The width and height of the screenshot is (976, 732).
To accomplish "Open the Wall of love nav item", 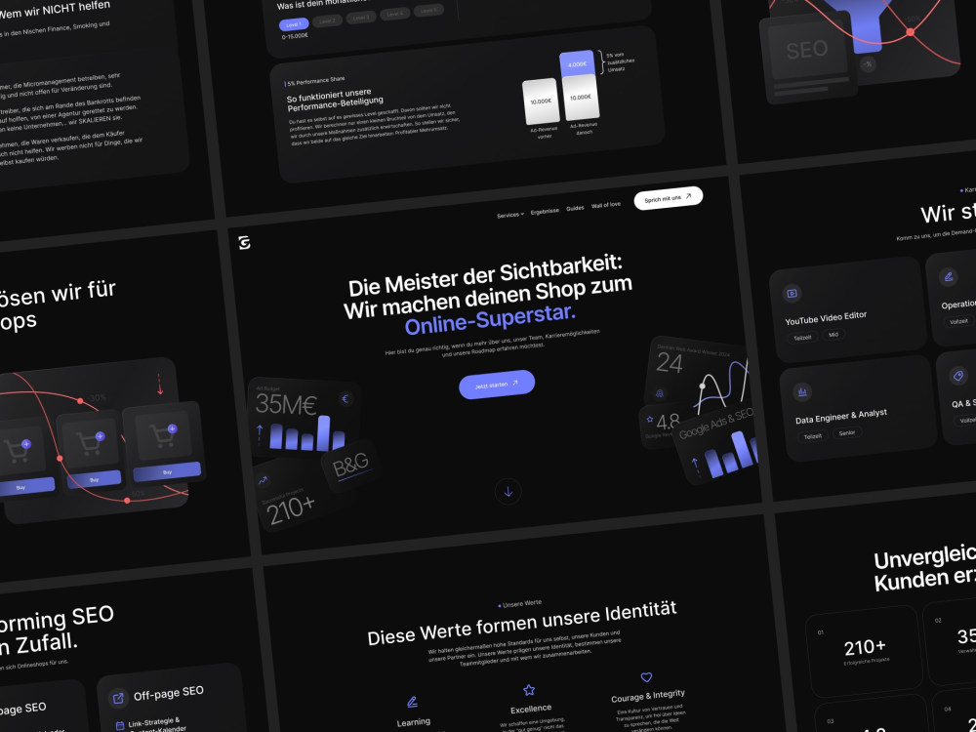I will pos(606,205).
